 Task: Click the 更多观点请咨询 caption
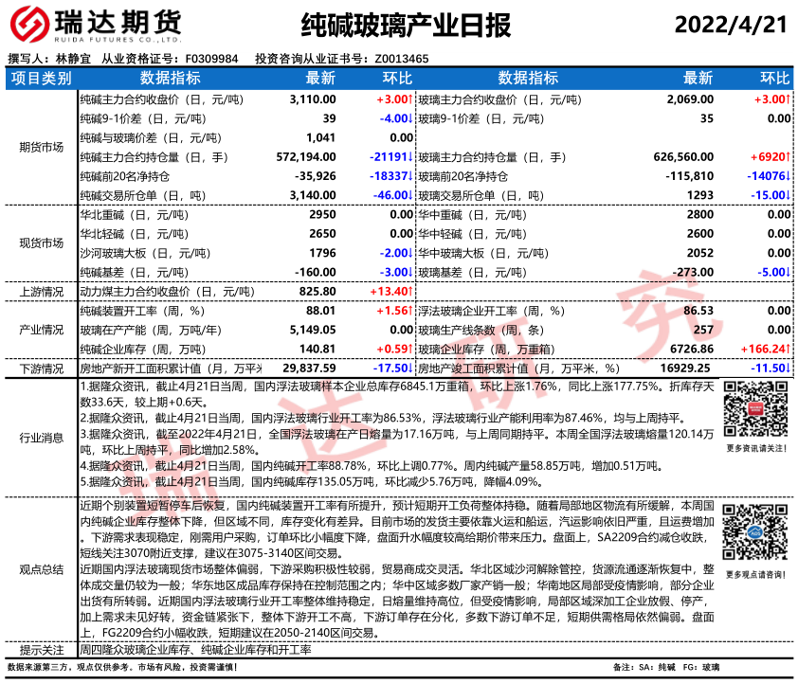(x=754, y=574)
